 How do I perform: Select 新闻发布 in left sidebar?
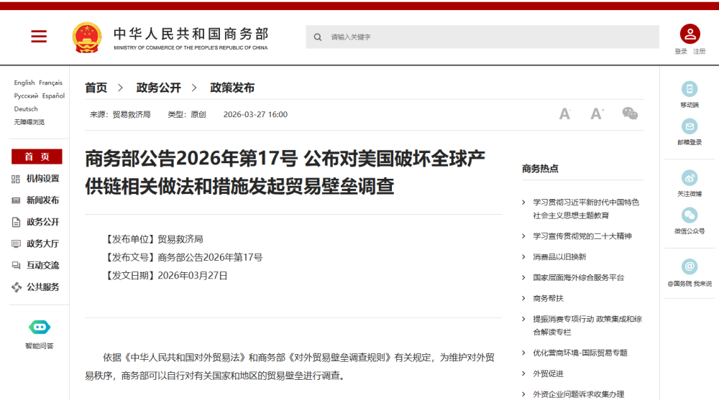coord(42,200)
